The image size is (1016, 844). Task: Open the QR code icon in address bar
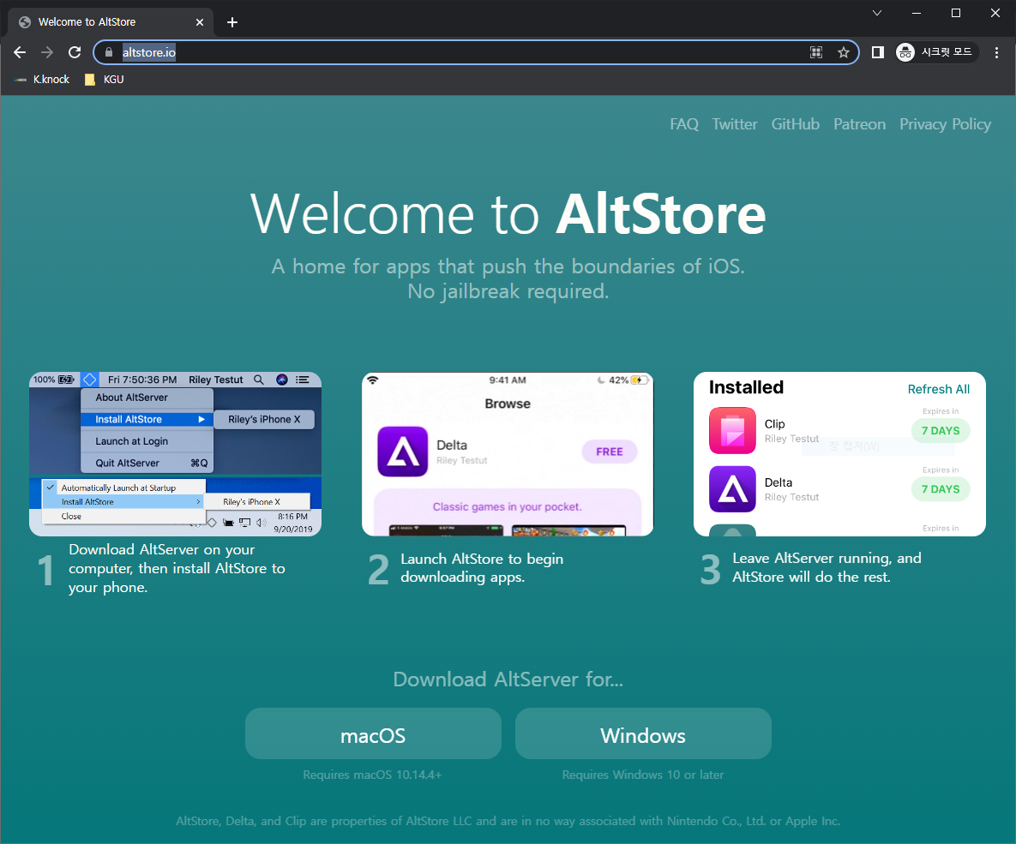point(816,52)
